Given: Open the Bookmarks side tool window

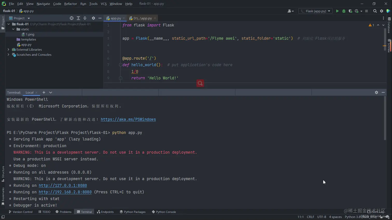Looking at the screenshot, I should pyautogui.click(x=3, y=196).
